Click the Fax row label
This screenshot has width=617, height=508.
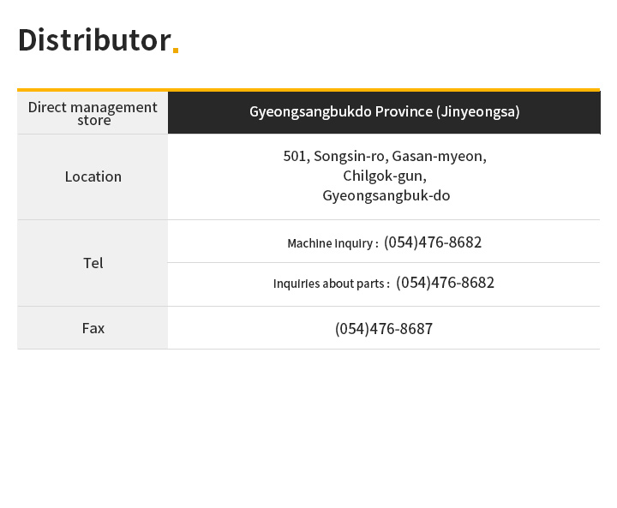(x=93, y=329)
